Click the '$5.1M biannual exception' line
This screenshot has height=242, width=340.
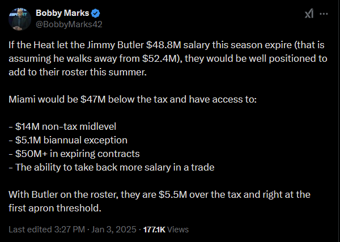(x=68, y=140)
